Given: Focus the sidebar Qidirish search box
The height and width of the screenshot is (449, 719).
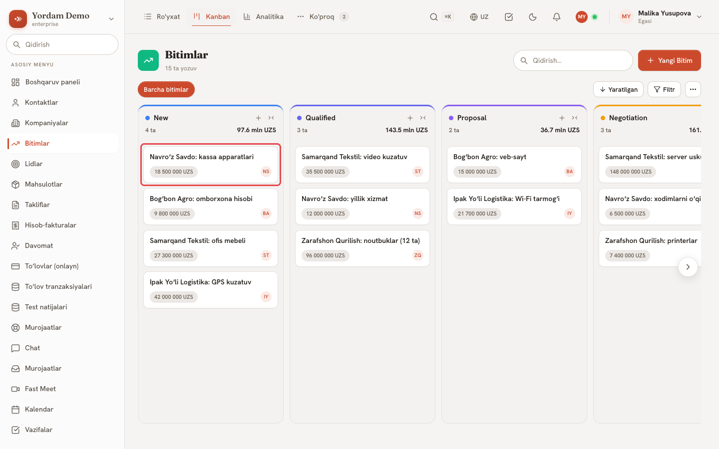Looking at the screenshot, I should point(62,44).
